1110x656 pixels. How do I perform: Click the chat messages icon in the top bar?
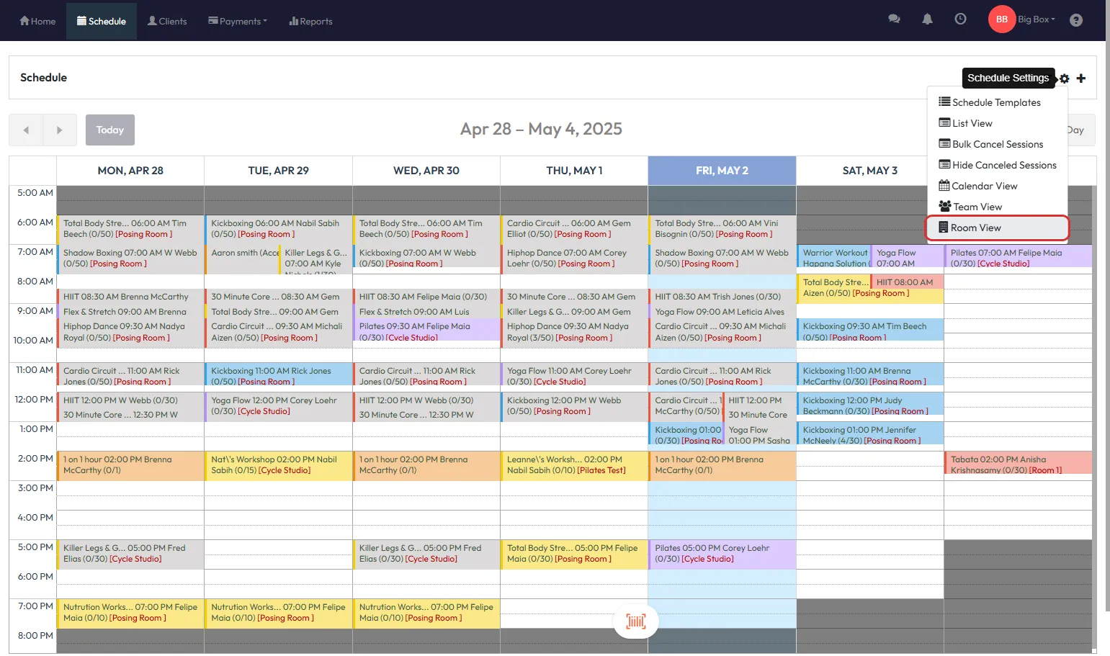(894, 19)
